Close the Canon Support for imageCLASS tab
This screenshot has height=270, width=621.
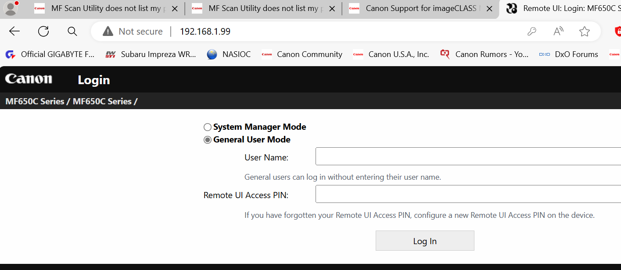[490, 8]
